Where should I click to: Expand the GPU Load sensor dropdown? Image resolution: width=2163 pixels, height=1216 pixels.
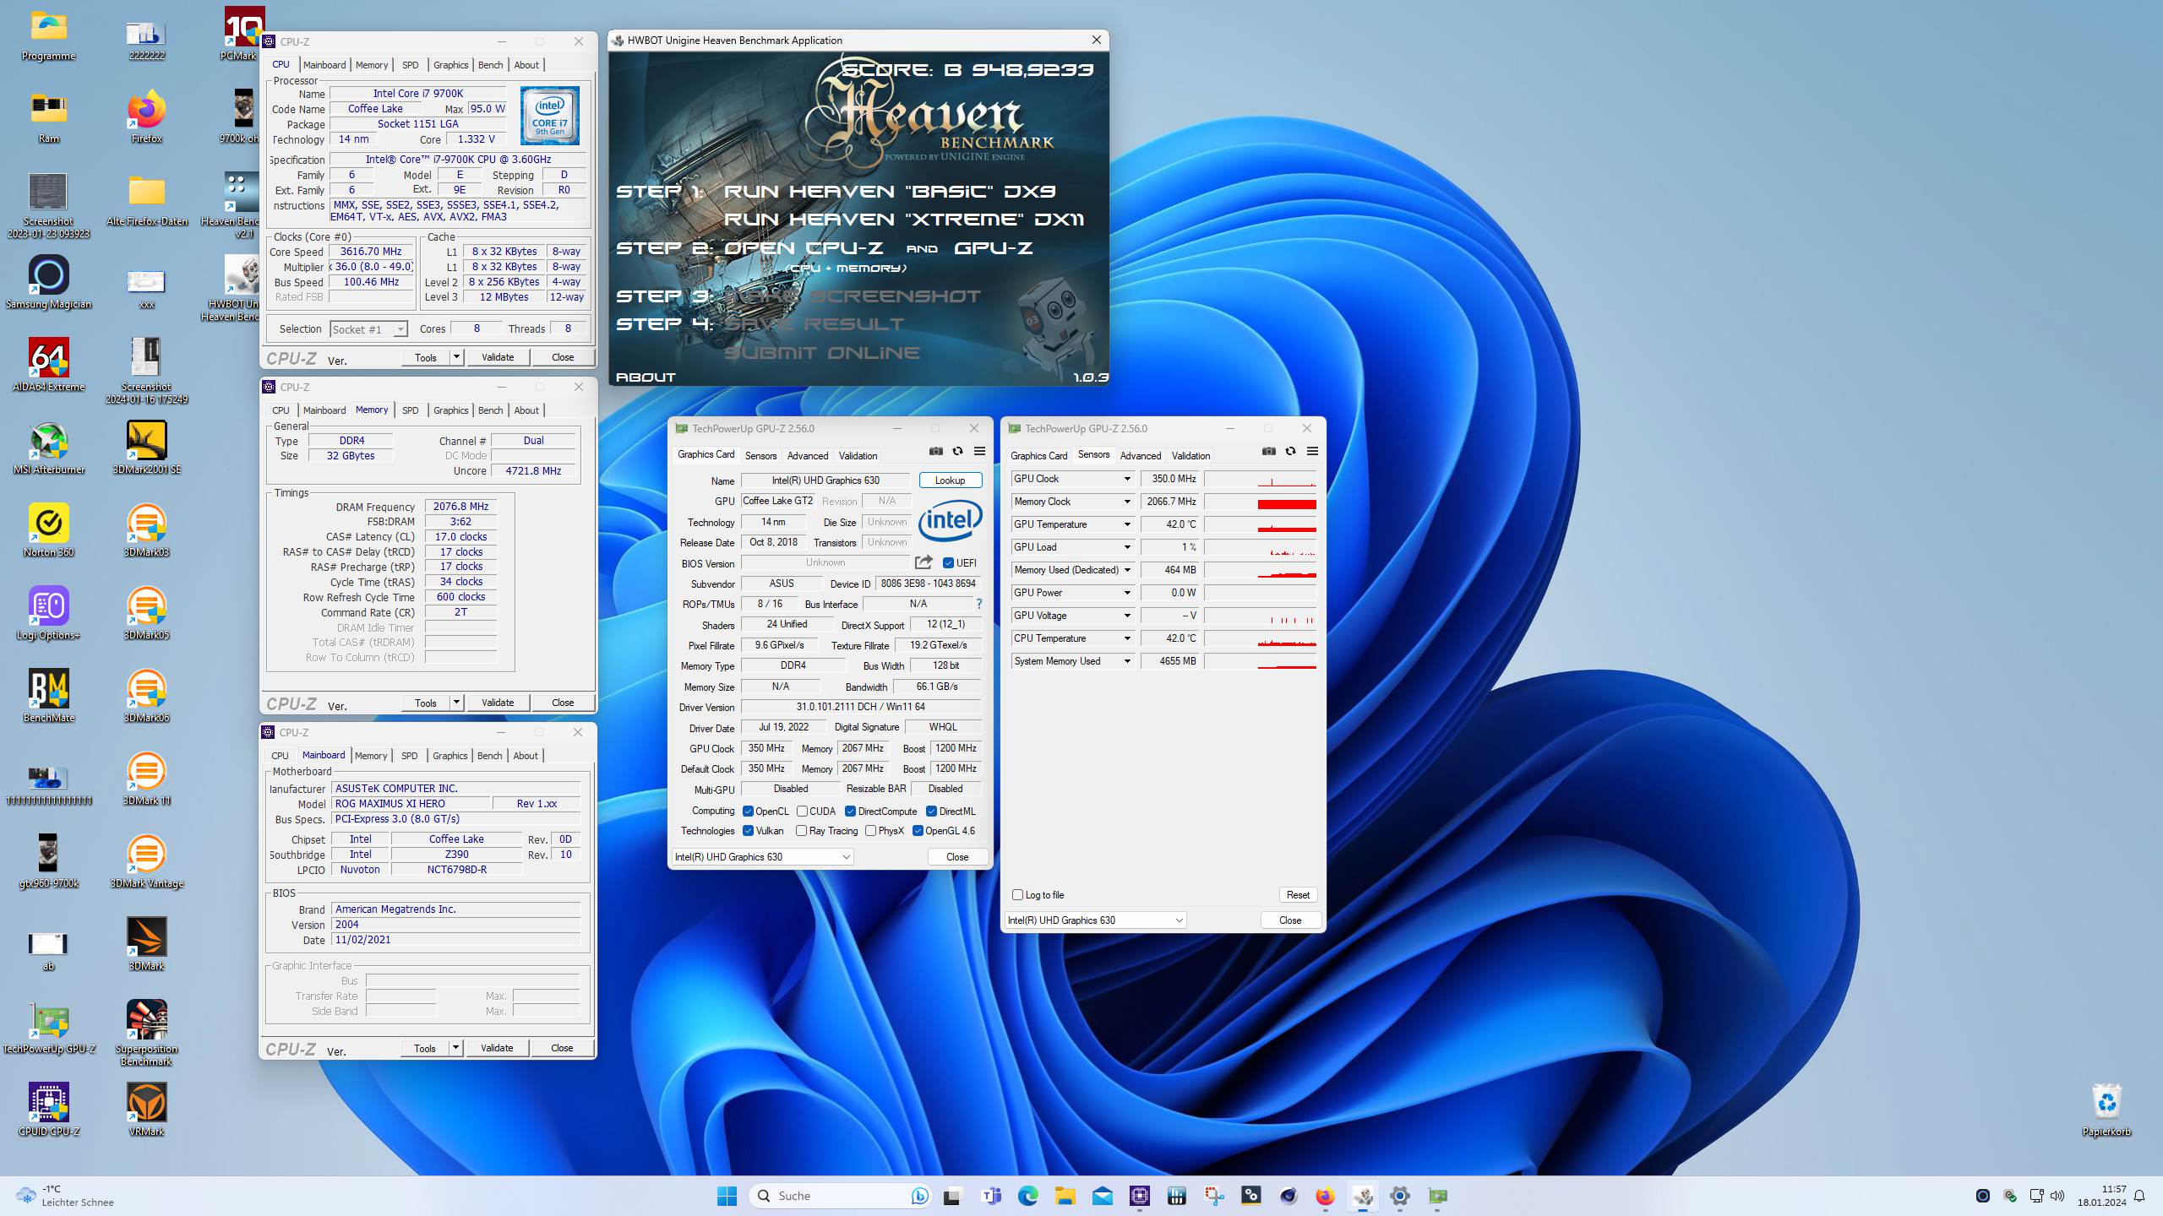tap(1126, 547)
